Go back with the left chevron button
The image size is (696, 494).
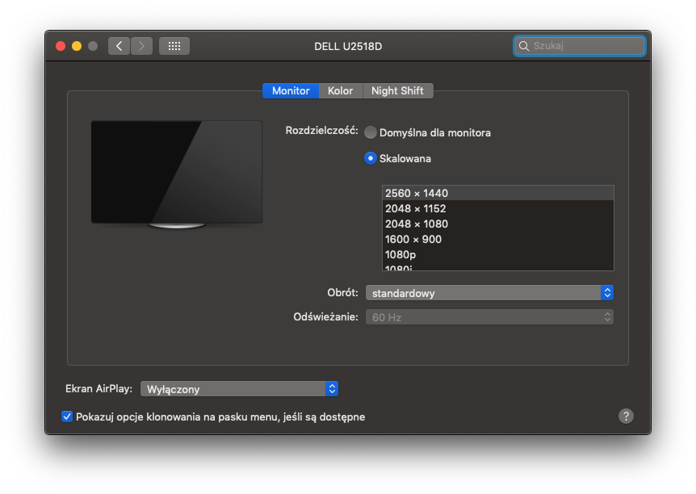119,46
